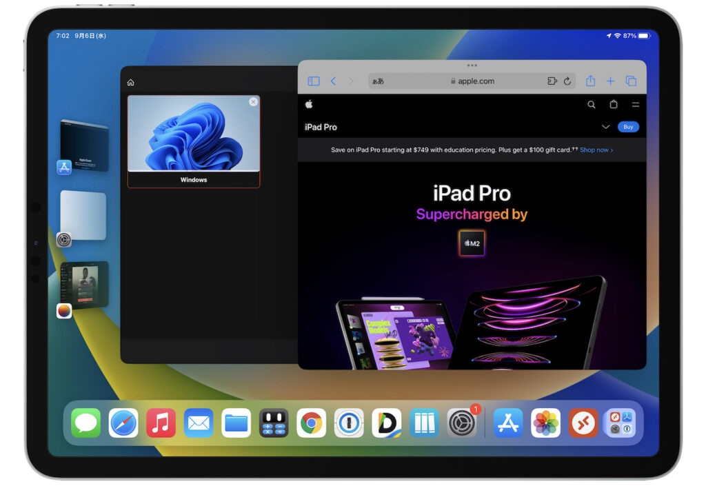Follow the Shop now link

click(x=596, y=150)
